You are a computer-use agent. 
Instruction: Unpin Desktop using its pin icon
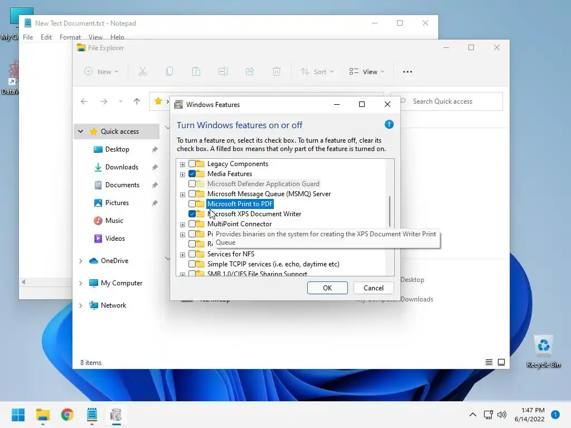click(x=155, y=149)
